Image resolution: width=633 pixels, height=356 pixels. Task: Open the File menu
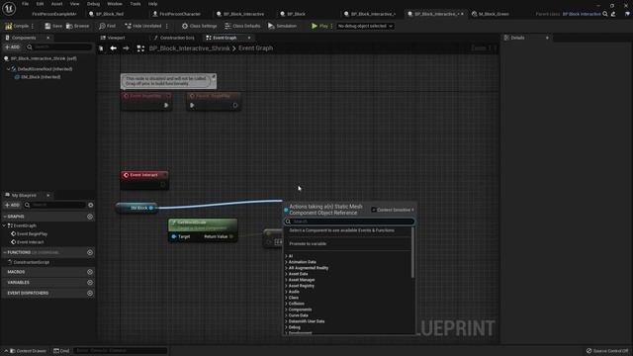click(x=25, y=4)
